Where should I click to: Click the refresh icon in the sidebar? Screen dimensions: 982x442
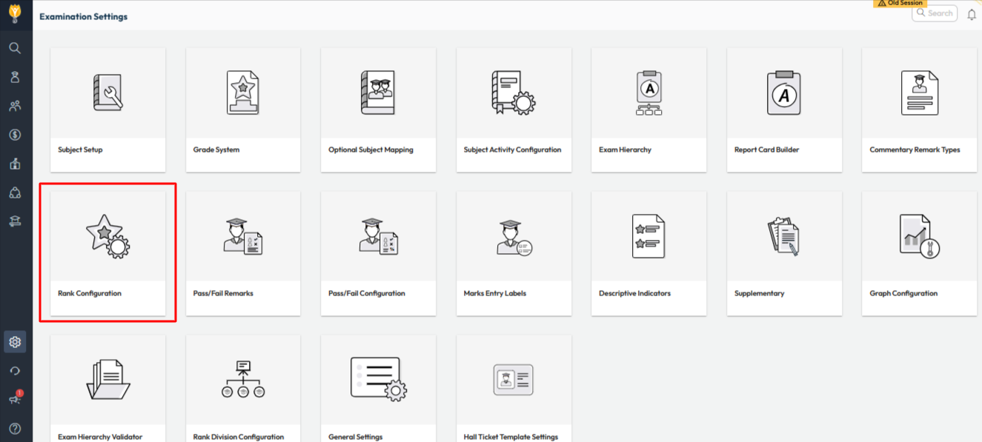tap(15, 371)
